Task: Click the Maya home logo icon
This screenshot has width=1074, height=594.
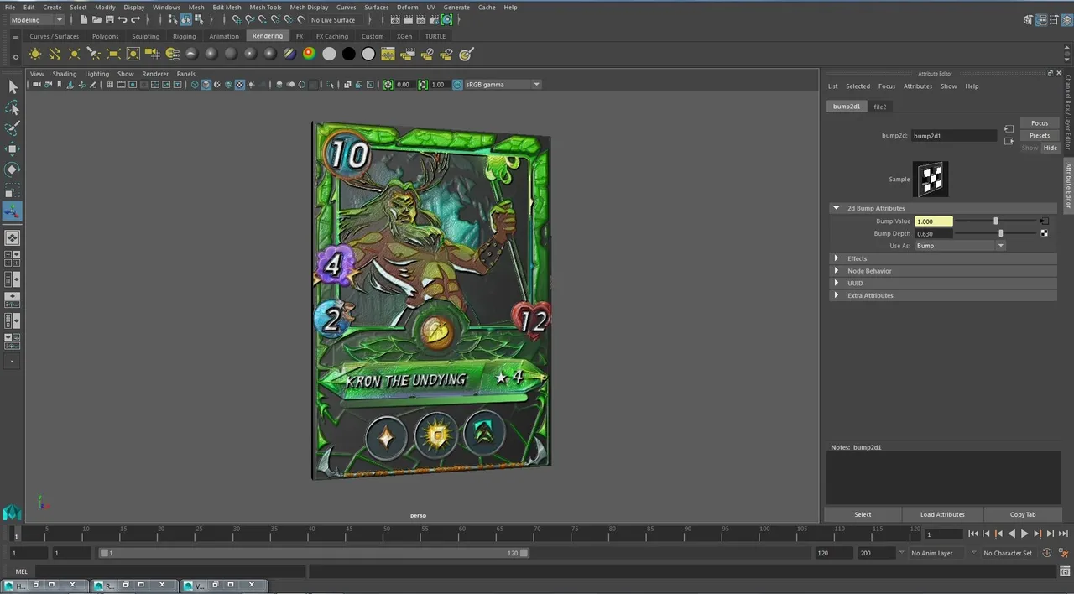Action: [12, 512]
